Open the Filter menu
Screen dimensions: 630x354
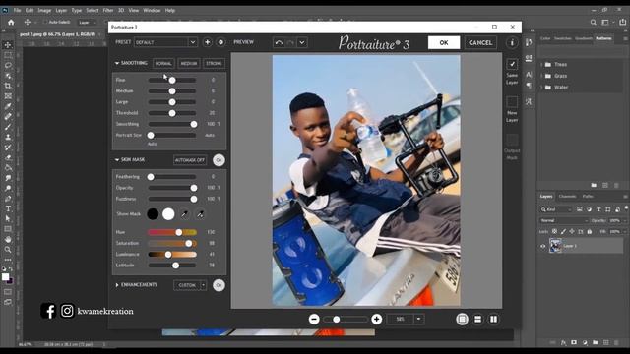tap(108, 10)
